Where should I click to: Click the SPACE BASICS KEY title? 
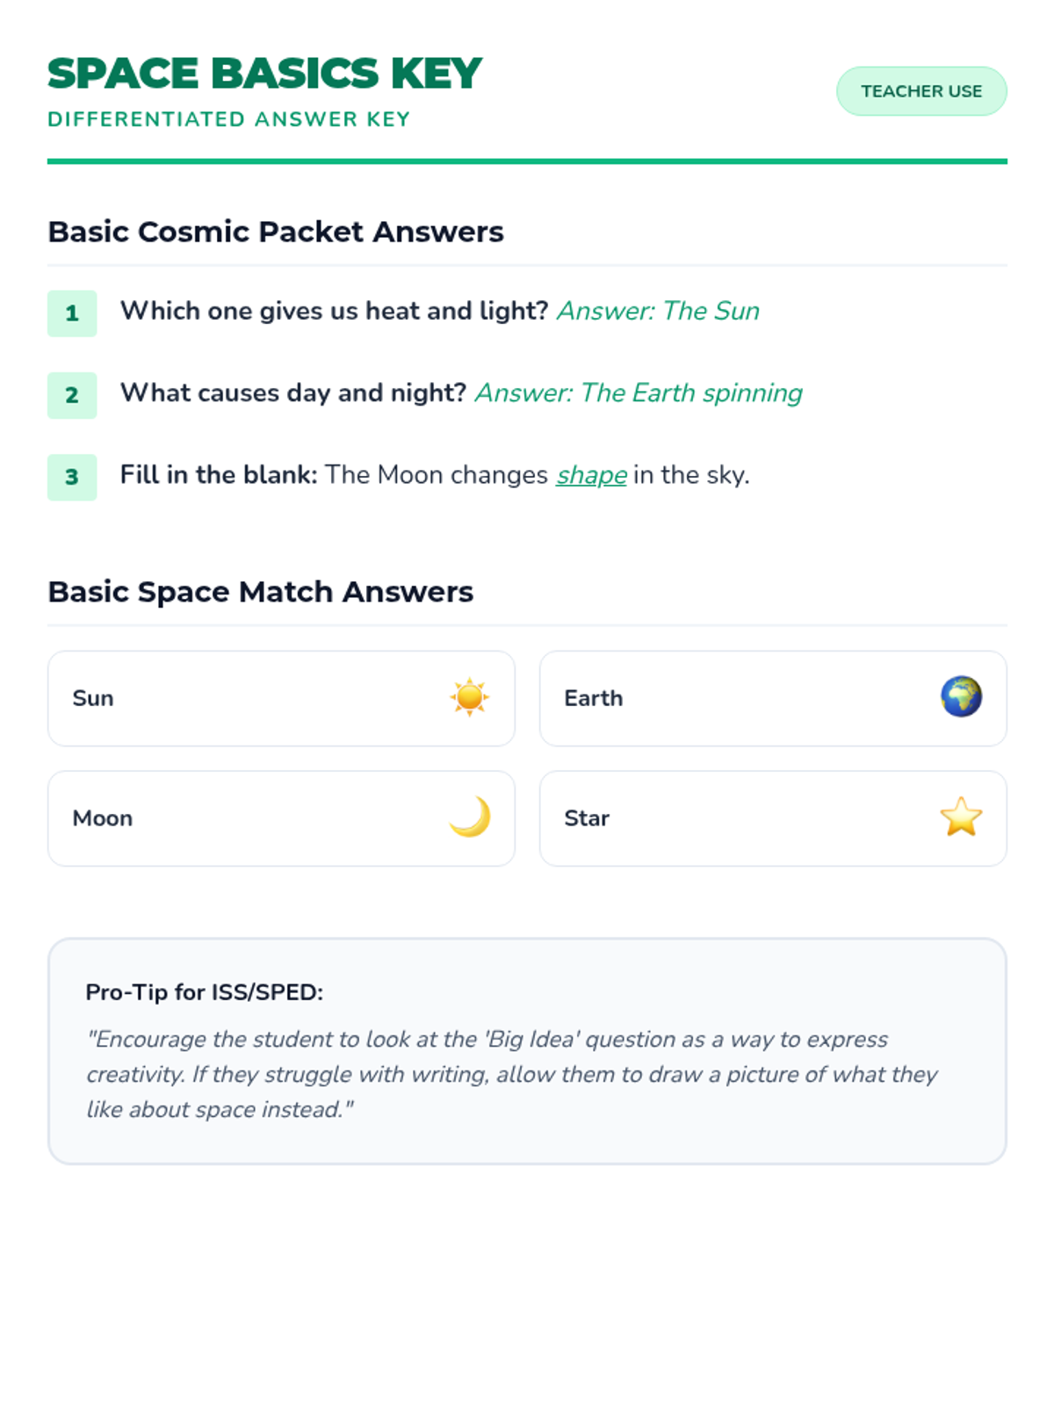pos(264,73)
